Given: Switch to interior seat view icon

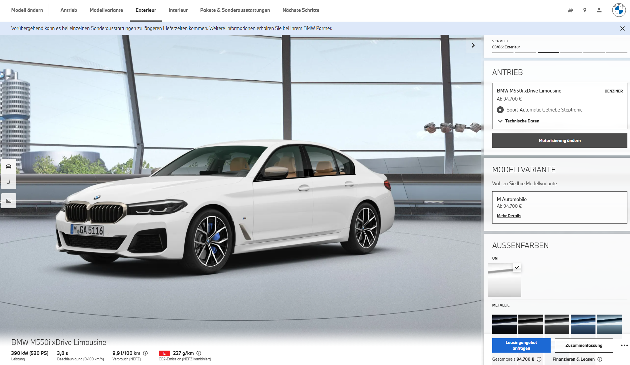Looking at the screenshot, I should 9,181.
